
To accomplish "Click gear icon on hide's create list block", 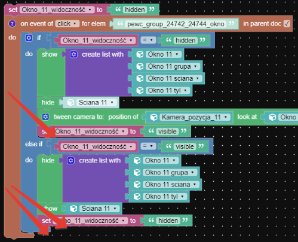I will (71, 160).
